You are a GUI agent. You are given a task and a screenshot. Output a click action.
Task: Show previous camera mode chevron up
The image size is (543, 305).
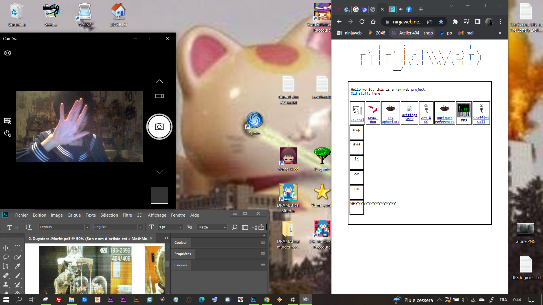click(160, 81)
